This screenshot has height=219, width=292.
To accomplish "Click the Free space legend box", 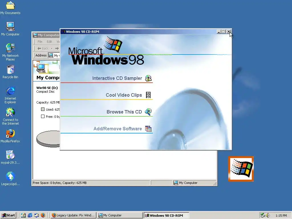I will tap(43, 116).
